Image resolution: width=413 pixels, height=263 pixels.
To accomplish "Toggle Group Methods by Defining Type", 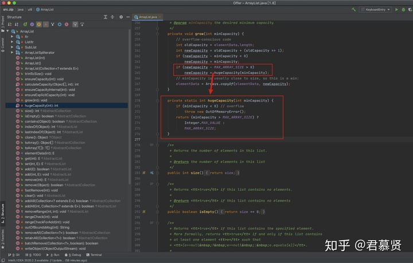I will pyautogui.click(x=25, y=25).
